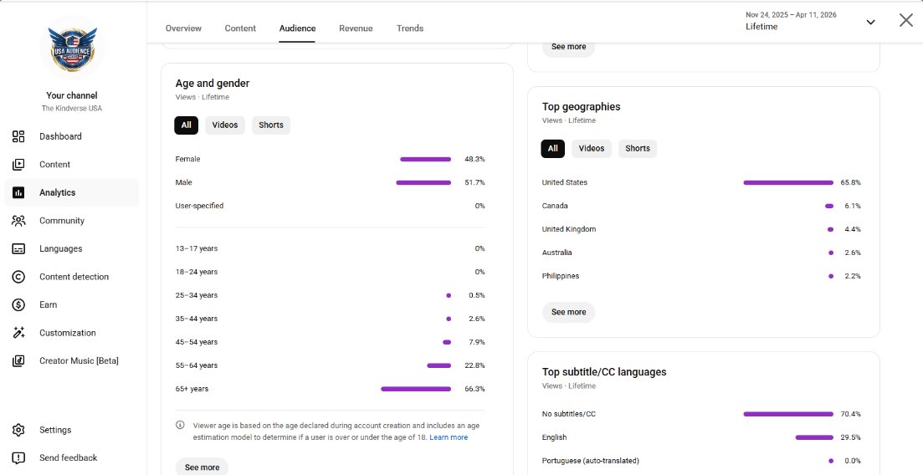This screenshot has width=923, height=475.
Task: Select Videos filter in Age and gender
Action: tap(225, 125)
